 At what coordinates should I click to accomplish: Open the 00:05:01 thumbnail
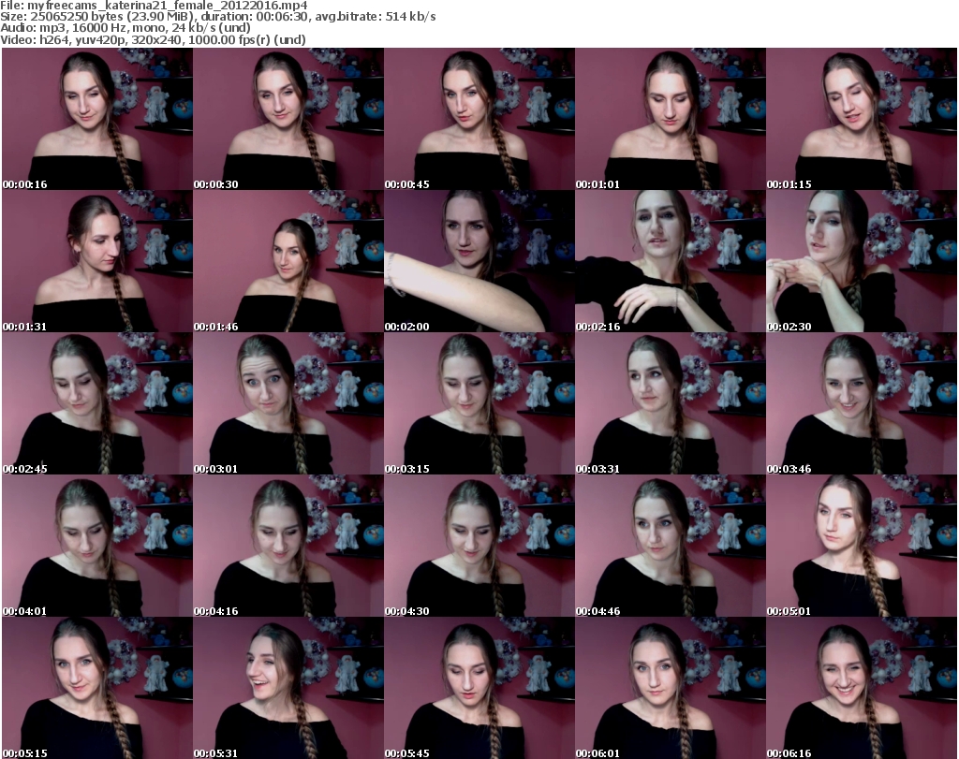coord(861,546)
